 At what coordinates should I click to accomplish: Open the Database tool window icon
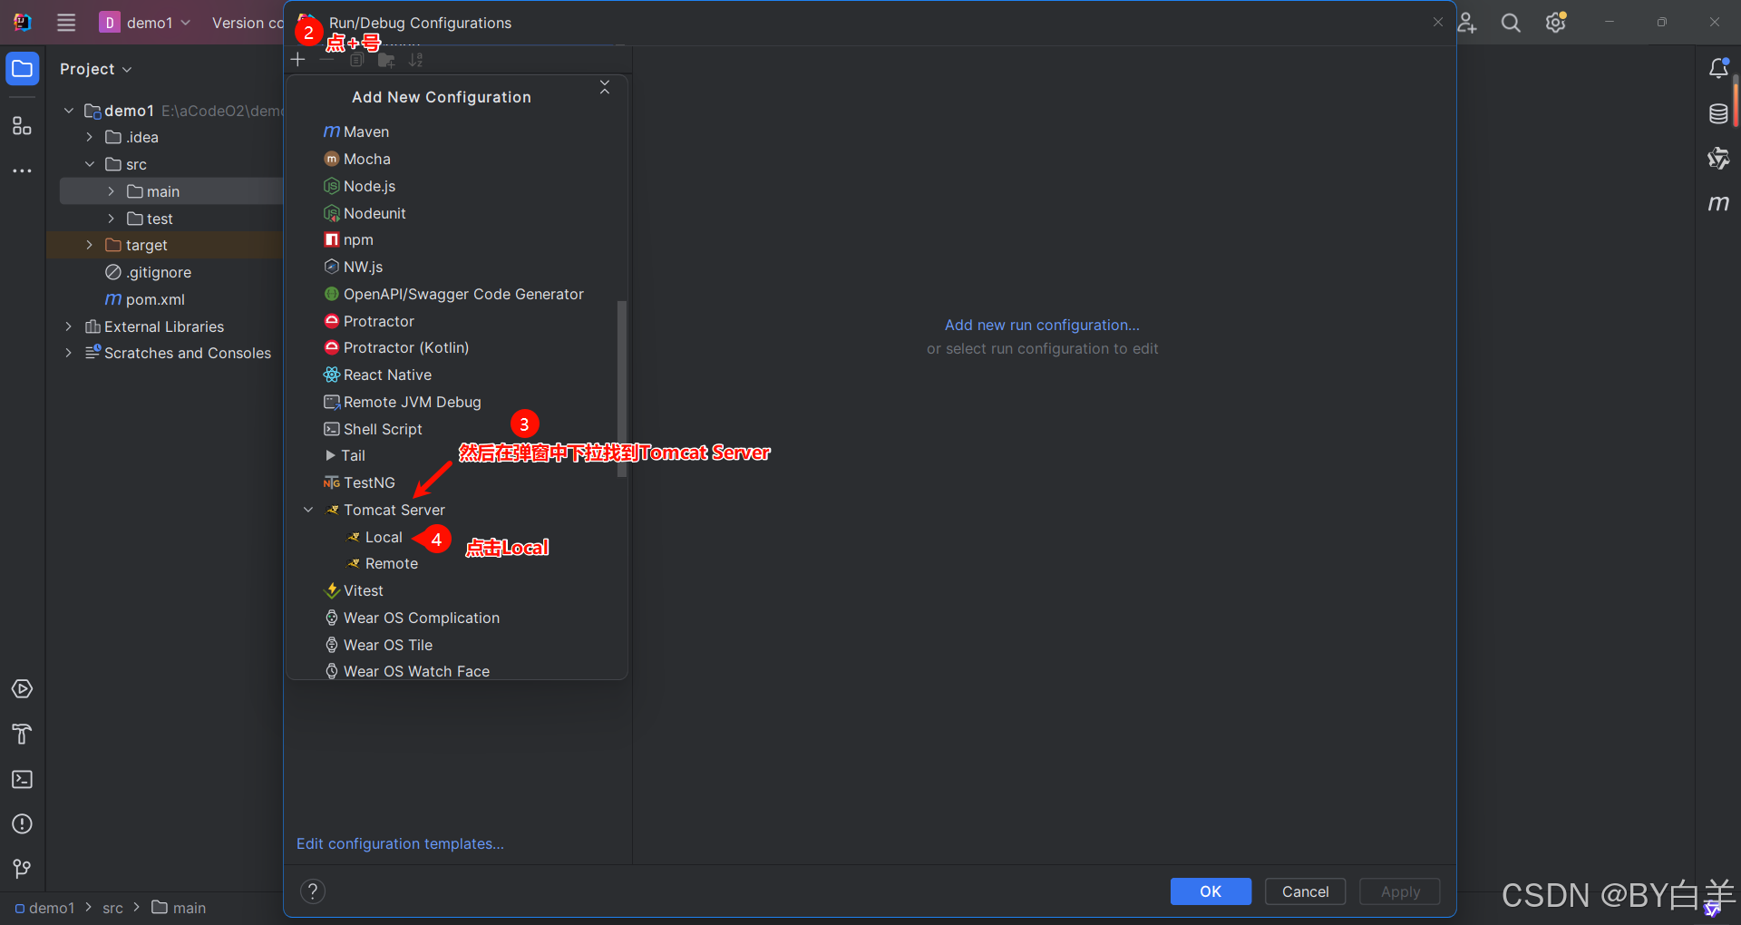point(1718,114)
